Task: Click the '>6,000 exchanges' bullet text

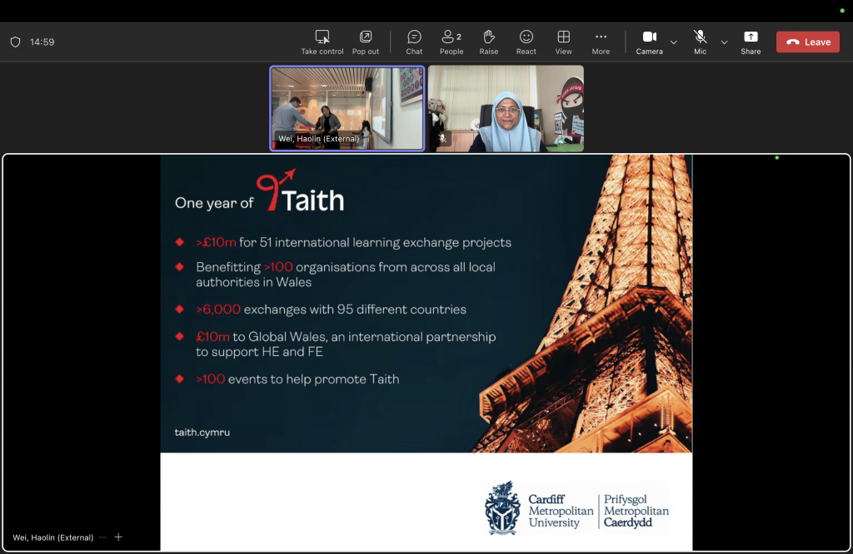Action: click(x=331, y=309)
